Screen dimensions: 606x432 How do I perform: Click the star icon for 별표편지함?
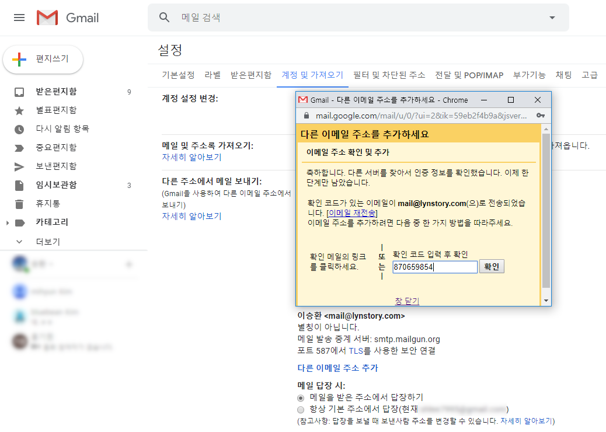[19, 111]
